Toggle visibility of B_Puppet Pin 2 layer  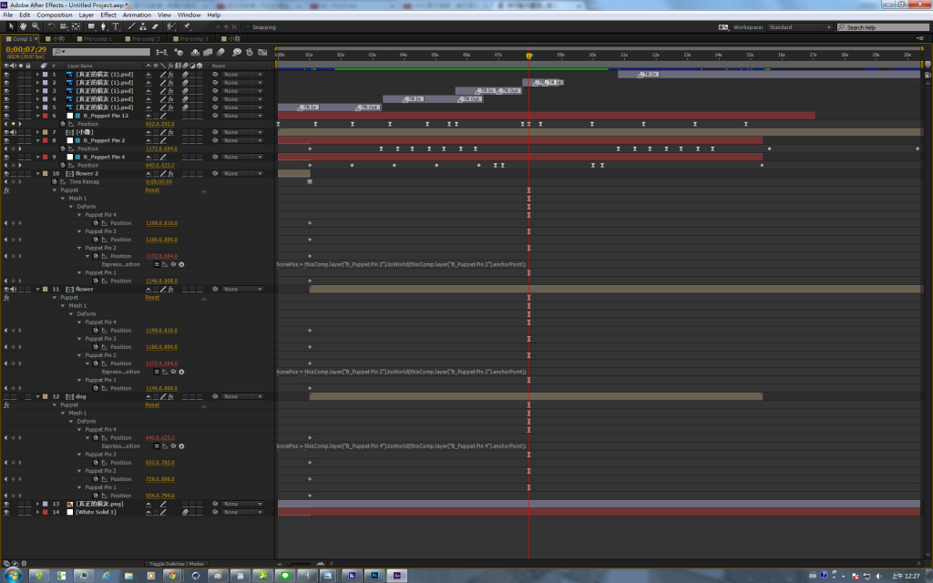coord(6,140)
